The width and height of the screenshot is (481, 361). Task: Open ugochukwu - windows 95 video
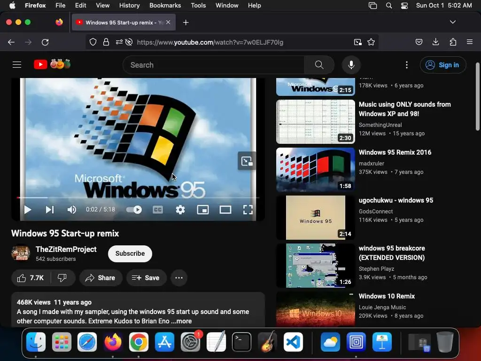point(396,200)
